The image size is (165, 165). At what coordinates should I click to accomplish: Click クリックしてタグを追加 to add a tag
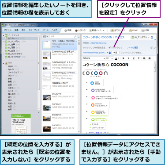131,53
